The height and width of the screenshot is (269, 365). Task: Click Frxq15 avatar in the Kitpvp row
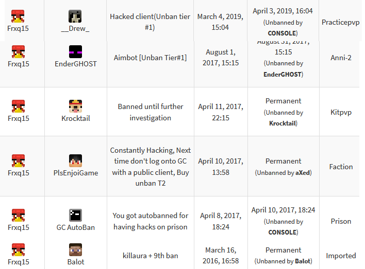point(18,106)
